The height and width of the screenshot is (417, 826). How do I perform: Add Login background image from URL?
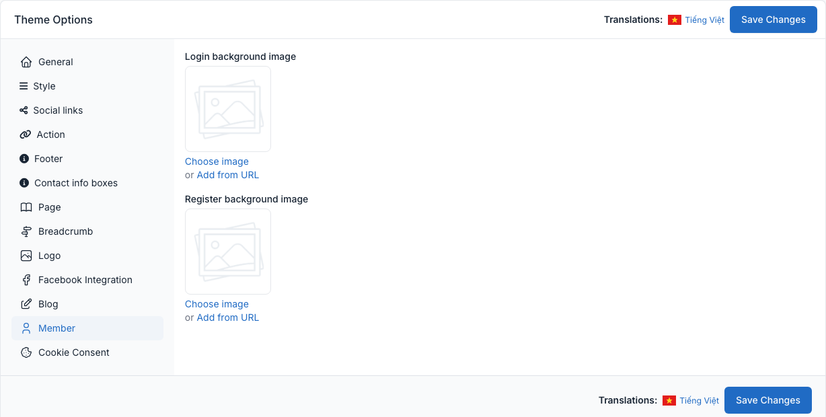(228, 175)
